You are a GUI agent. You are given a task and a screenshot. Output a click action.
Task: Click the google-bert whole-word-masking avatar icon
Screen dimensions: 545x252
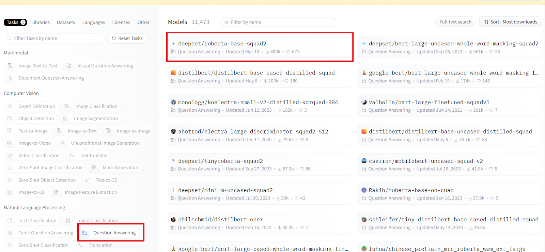pos(364,73)
